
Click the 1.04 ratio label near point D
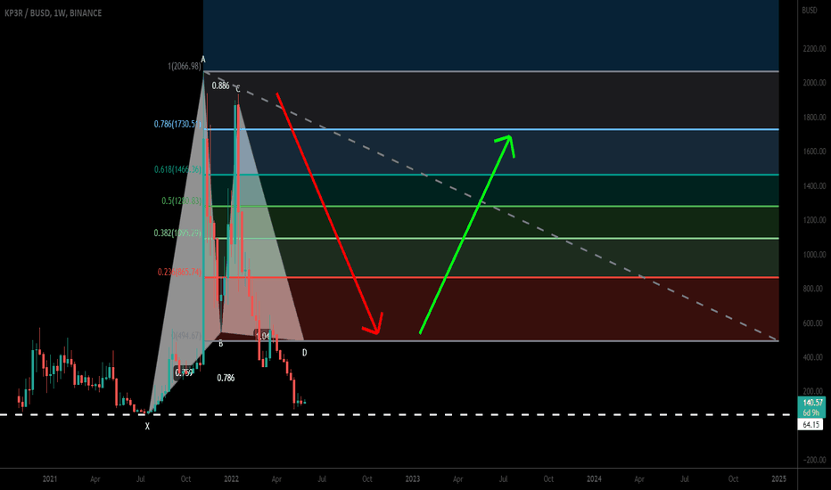click(x=263, y=336)
